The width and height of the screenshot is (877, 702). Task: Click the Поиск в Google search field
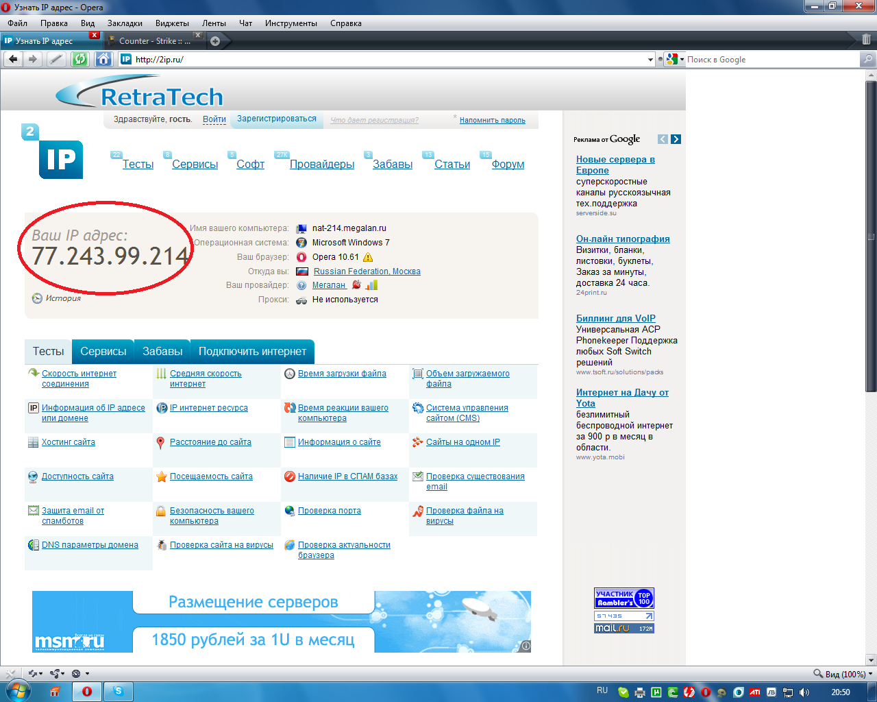[x=772, y=60]
